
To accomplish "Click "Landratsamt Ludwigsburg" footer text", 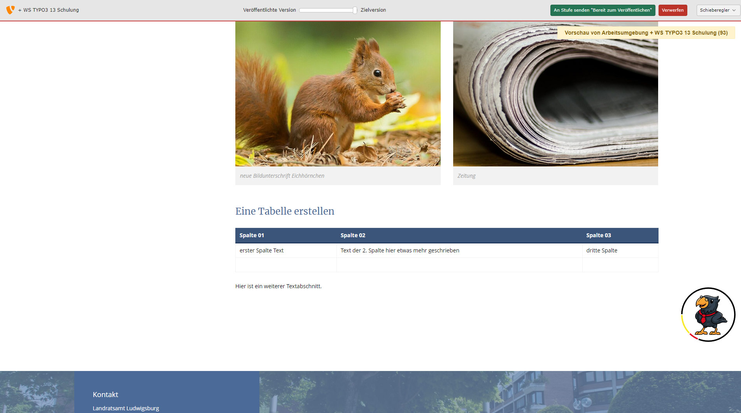I will tap(126, 408).
